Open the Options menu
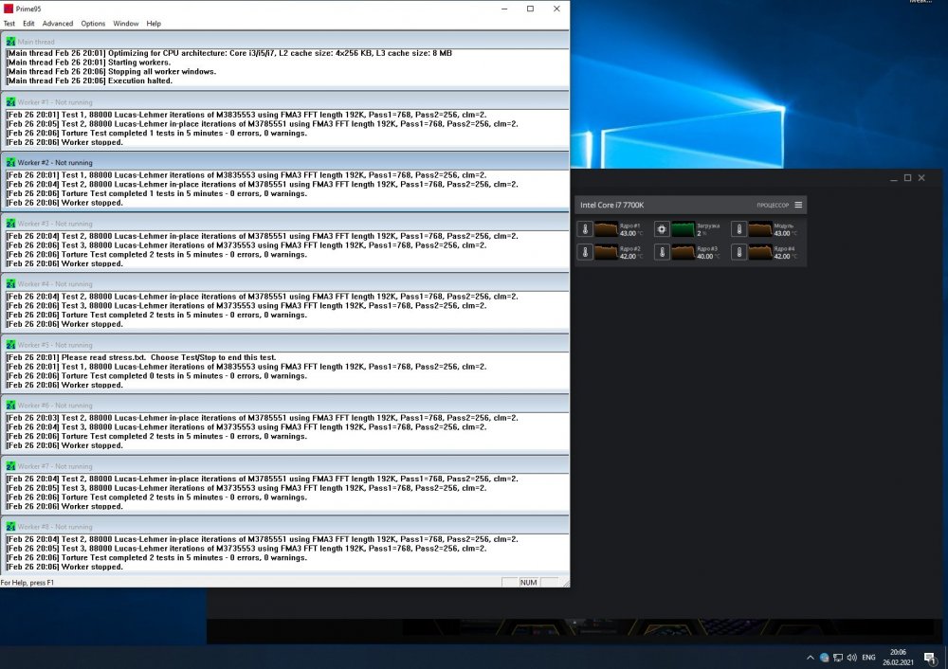This screenshot has height=669, width=948. tap(93, 23)
